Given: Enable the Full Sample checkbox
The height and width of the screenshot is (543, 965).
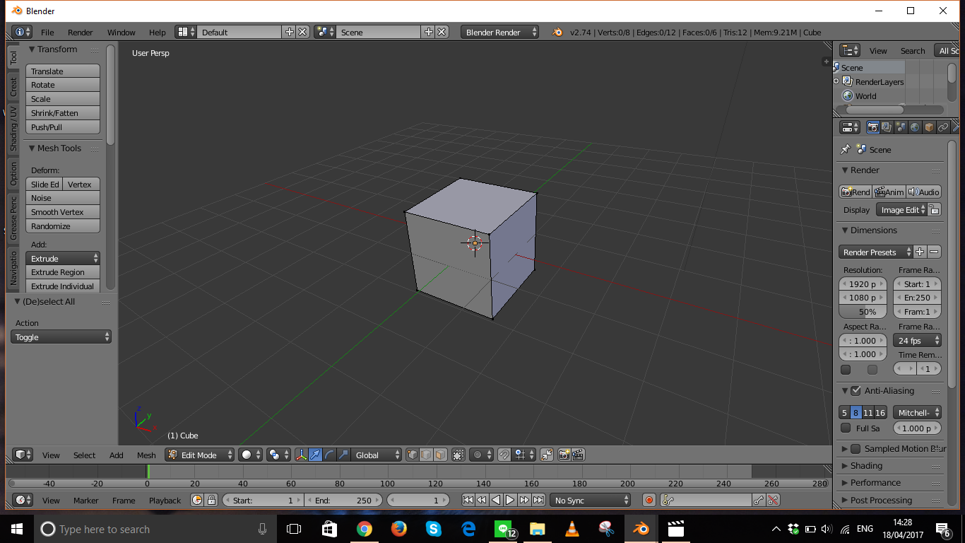Looking at the screenshot, I should point(846,428).
